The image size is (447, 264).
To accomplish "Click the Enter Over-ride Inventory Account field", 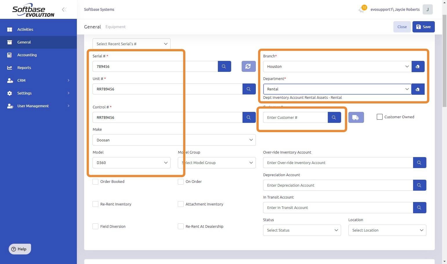I will tap(338, 163).
